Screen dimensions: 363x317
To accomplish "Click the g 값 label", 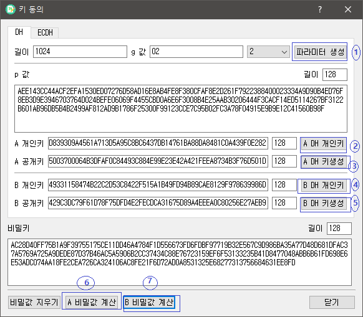I will [138, 52].
